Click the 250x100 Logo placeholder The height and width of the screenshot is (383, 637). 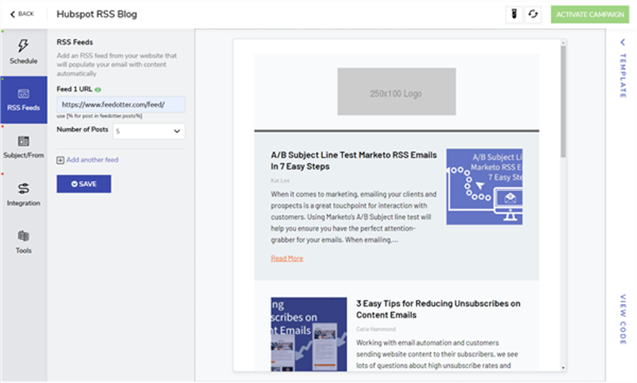tap(397, 92)
